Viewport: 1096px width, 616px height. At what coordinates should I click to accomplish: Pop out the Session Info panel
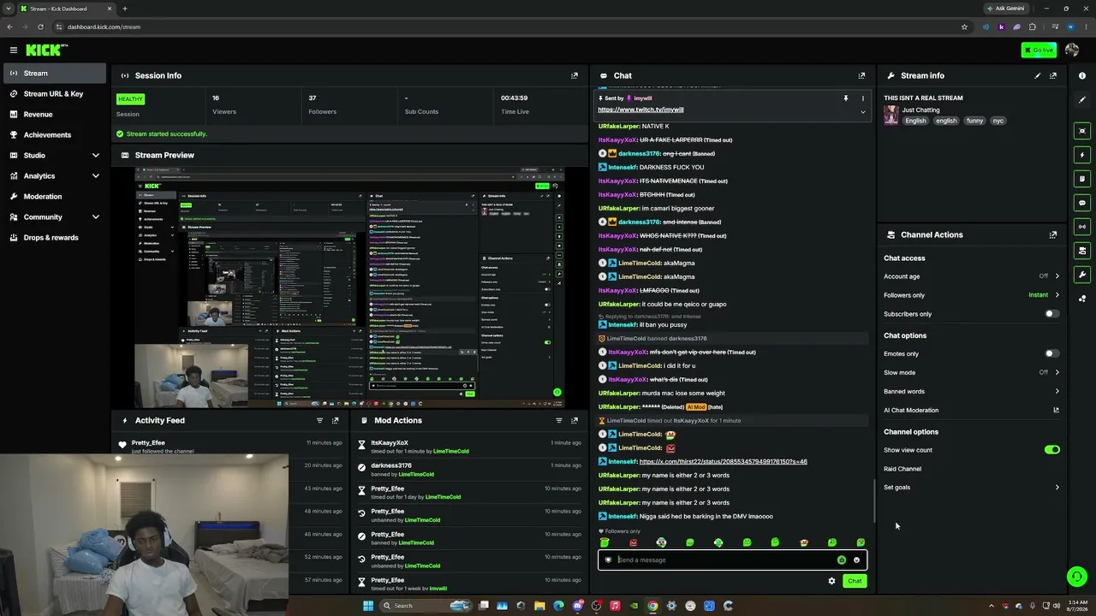click(575, 75)
